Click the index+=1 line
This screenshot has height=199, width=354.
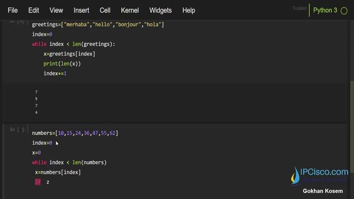pyautogui.click(x=55, y=74)
